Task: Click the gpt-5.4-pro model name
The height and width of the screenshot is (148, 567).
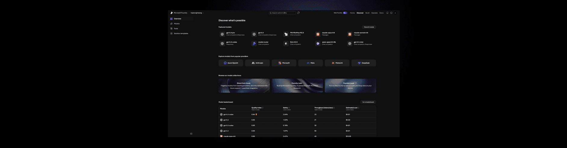Action: click(231, 33)
